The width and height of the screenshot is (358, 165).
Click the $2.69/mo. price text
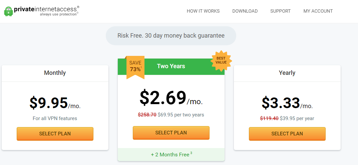click(171, 98)
